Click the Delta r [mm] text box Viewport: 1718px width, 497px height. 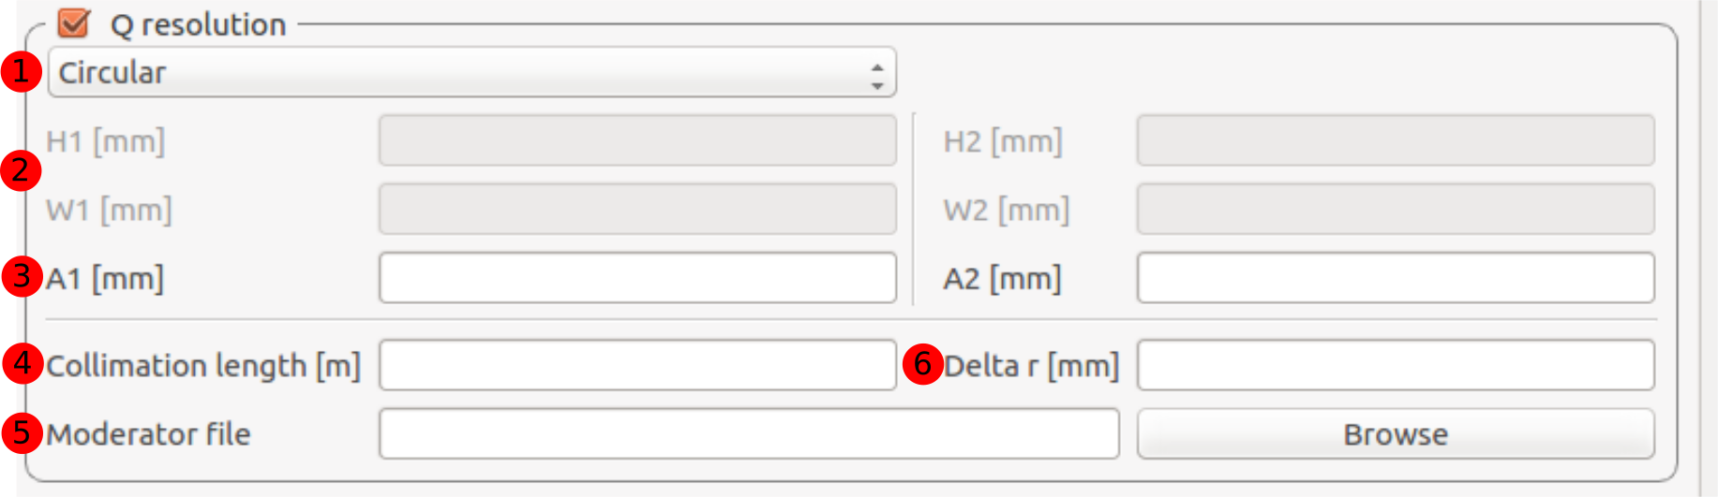click(1395, 365)
